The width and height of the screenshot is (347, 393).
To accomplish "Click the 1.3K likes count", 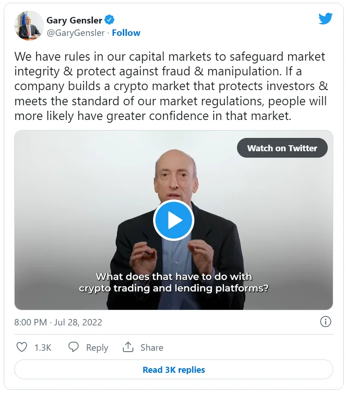I will (43, 347).
